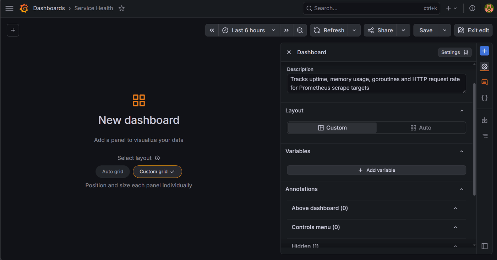
Task: Open the curly braces code icon
Action: pos(485,98)
